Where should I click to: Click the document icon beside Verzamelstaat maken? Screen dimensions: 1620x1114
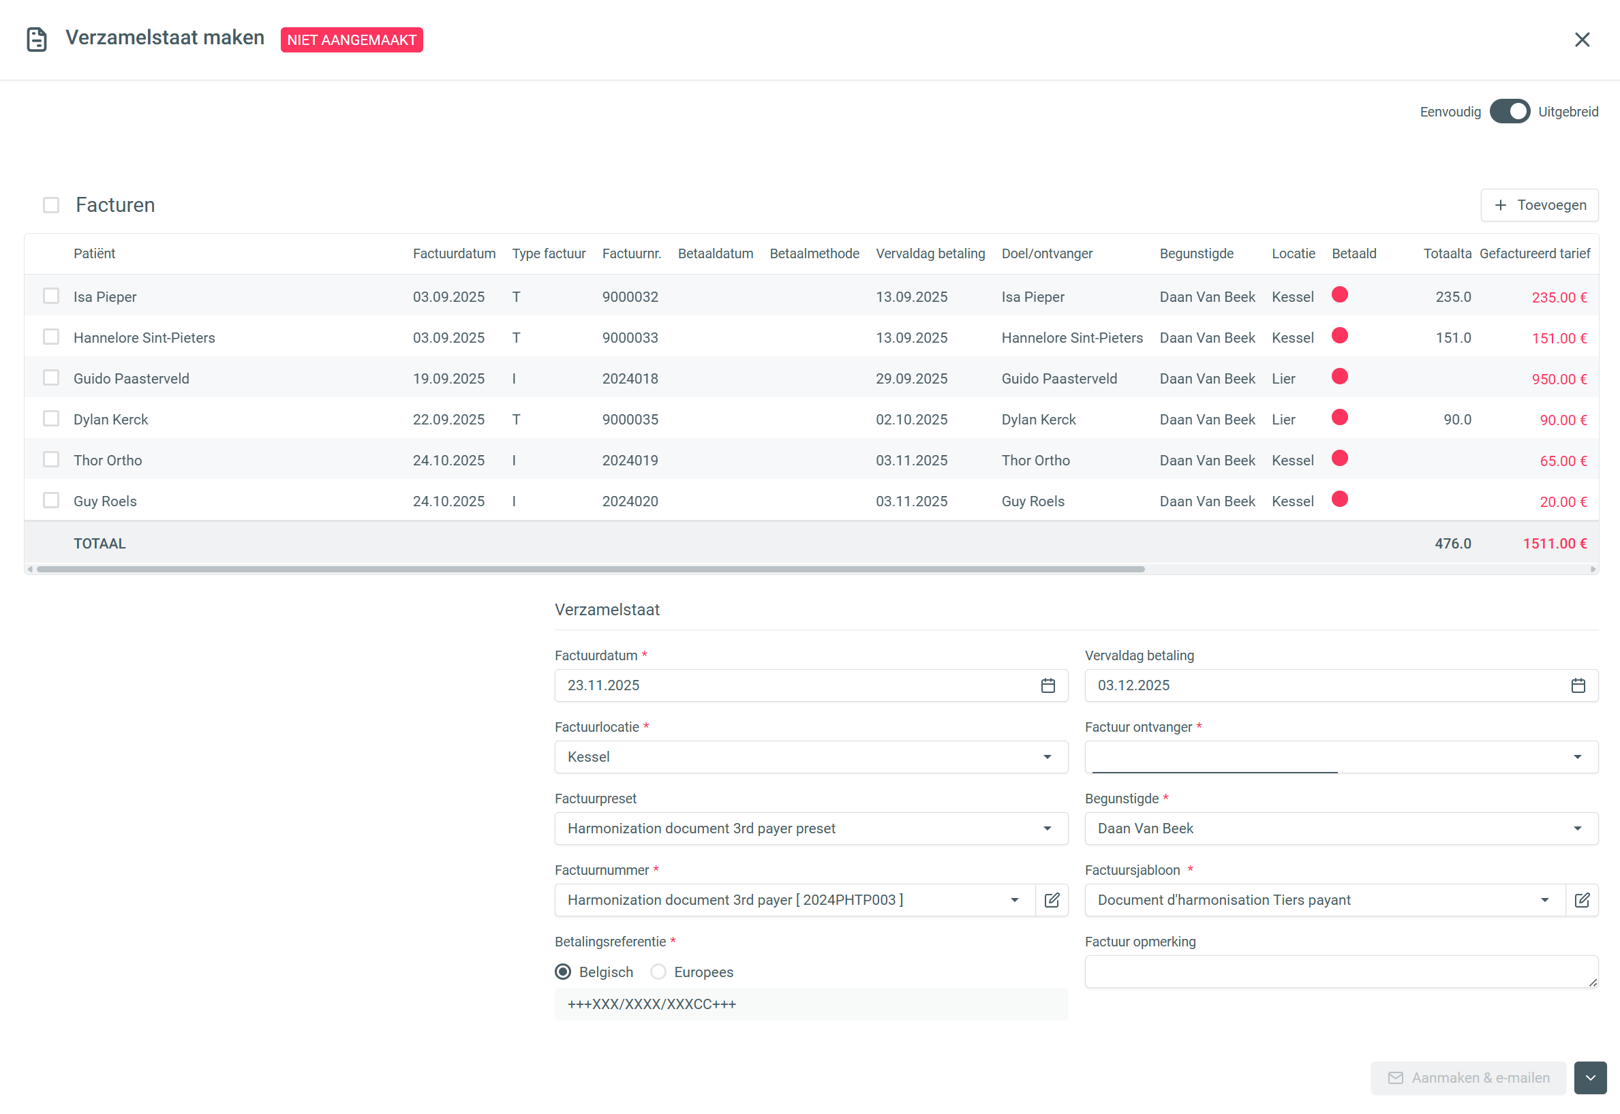point(36,39)
